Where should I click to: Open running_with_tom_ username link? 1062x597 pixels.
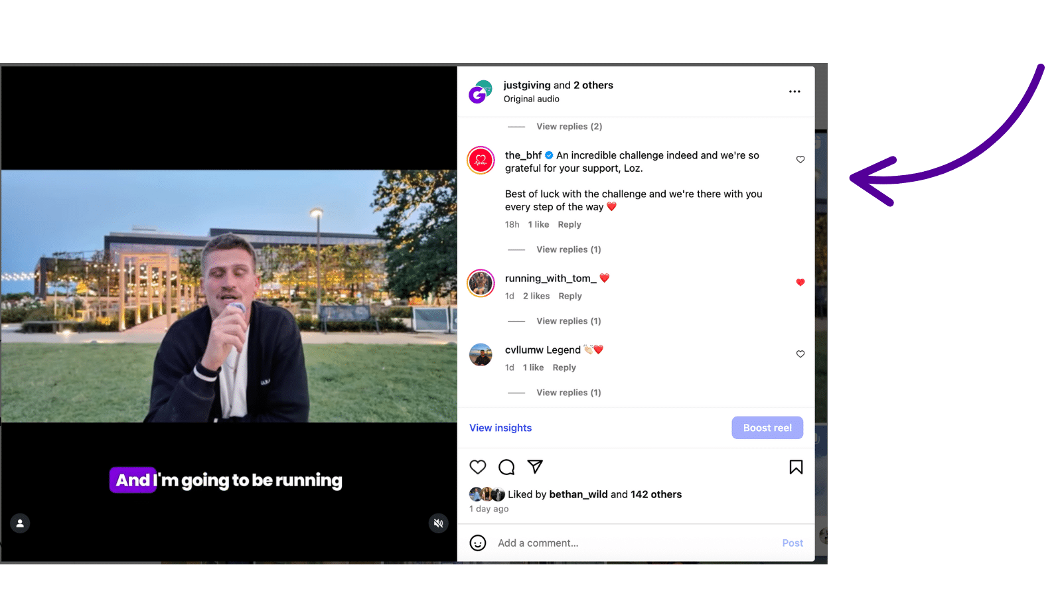550,279
